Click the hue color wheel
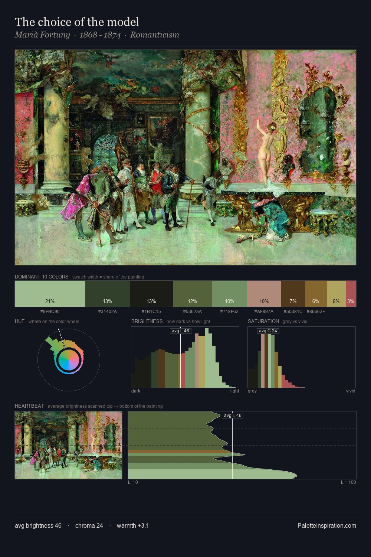This screenshot has height=557, width=371. [69, 359]
